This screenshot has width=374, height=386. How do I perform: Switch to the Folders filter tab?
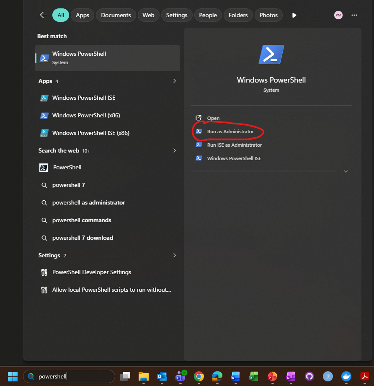coord(238,15)
